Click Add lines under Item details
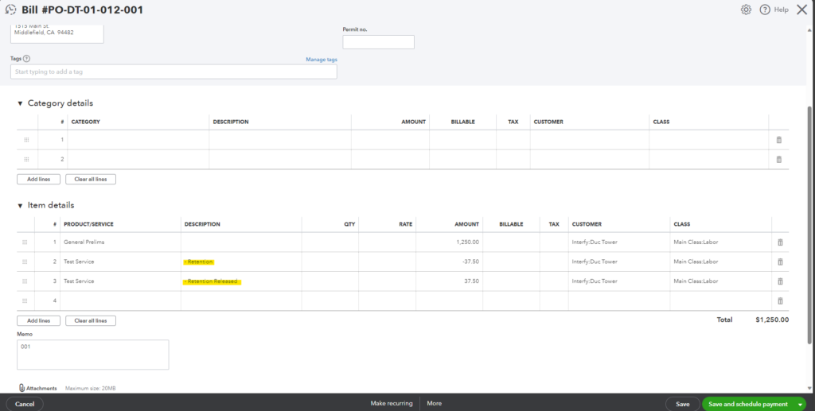This screenshot has height=411, width=815. point(38,320)
